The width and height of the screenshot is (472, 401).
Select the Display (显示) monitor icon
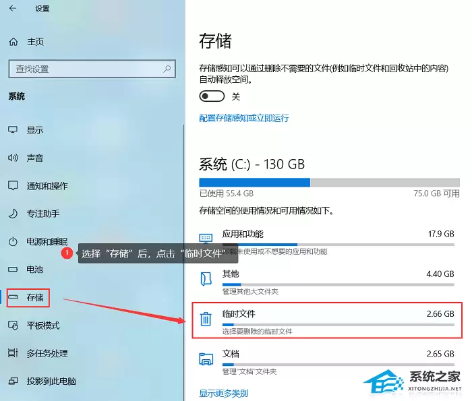coord(13,129)
